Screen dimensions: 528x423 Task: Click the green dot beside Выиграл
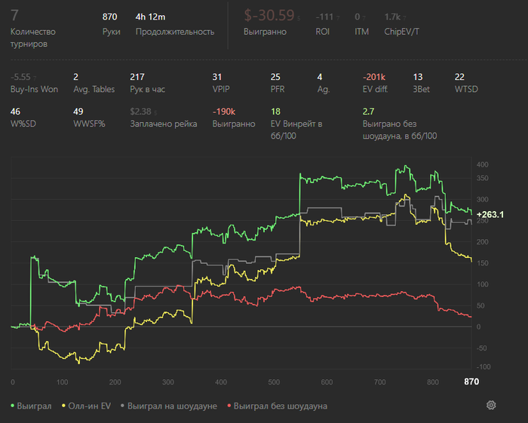pos(13,406)
